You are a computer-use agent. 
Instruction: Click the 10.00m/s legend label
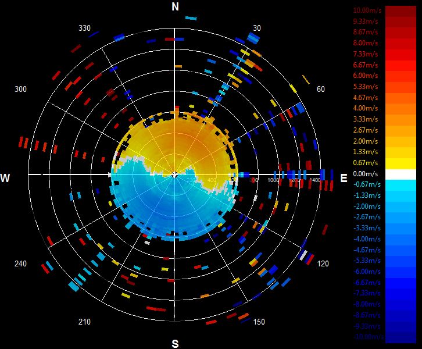pos(367,10)
